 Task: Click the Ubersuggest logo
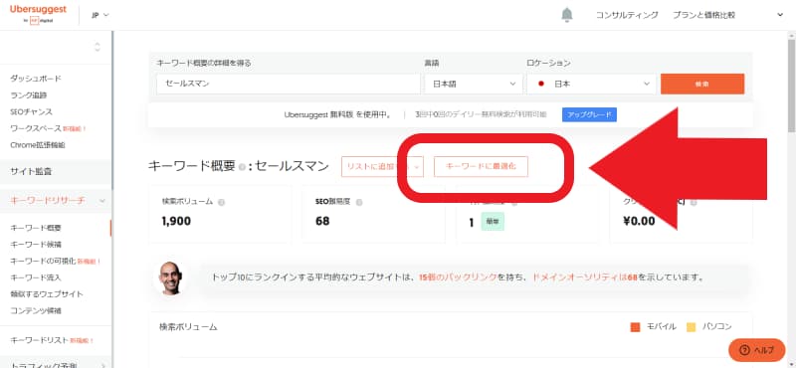(x=38, y=14)
